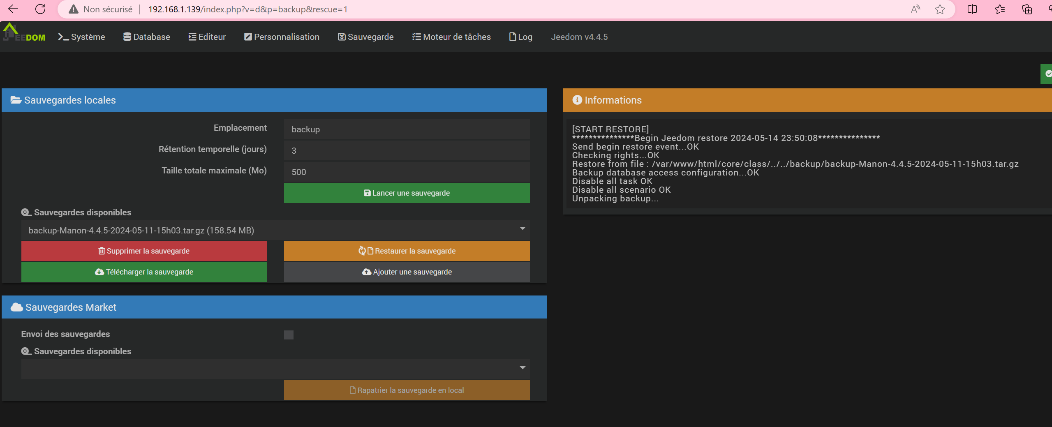
Task: Click the read aloud icon in the address bar
Action: click(915, 9)
